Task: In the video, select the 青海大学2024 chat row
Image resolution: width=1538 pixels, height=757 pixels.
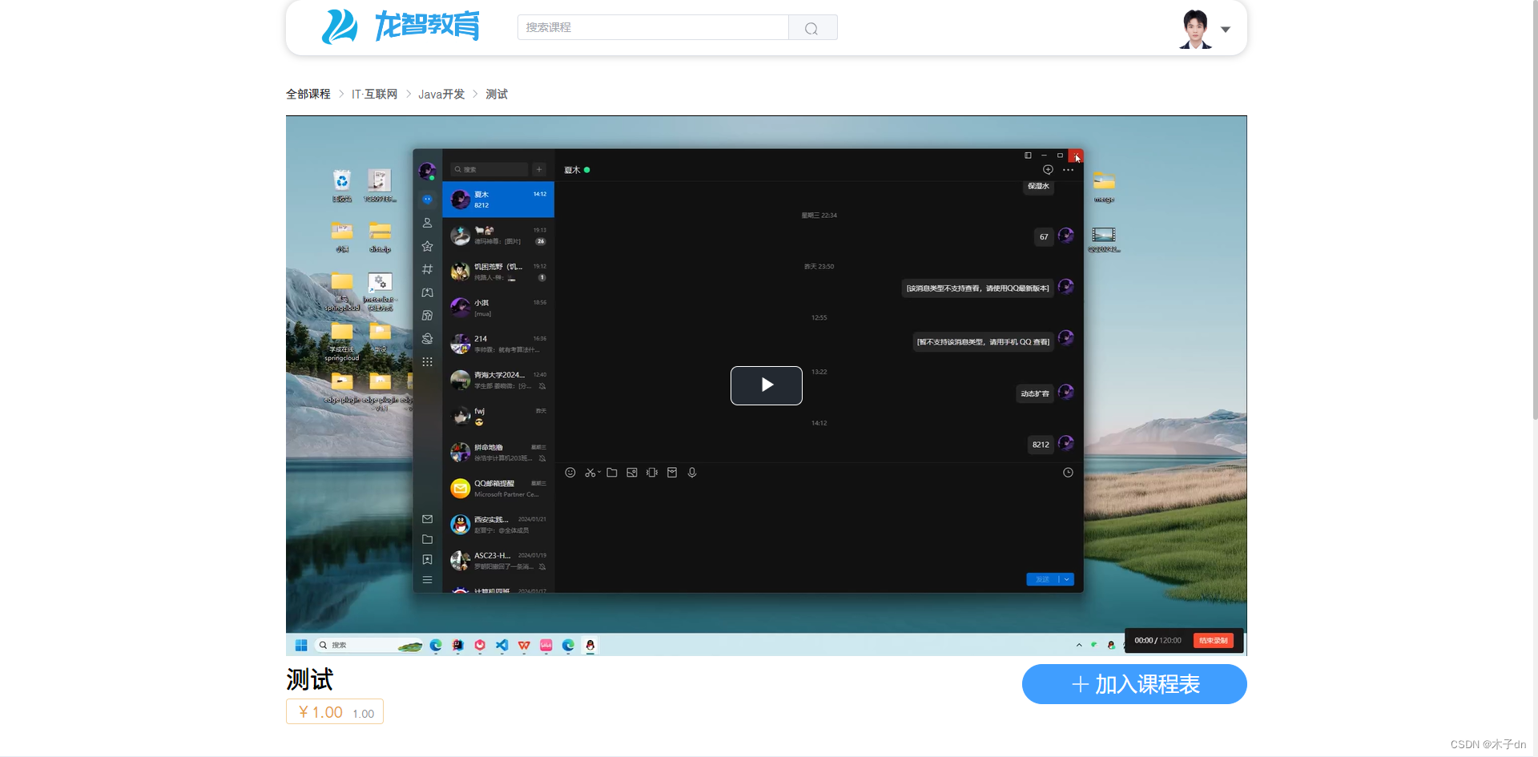Action: point(498,380)
